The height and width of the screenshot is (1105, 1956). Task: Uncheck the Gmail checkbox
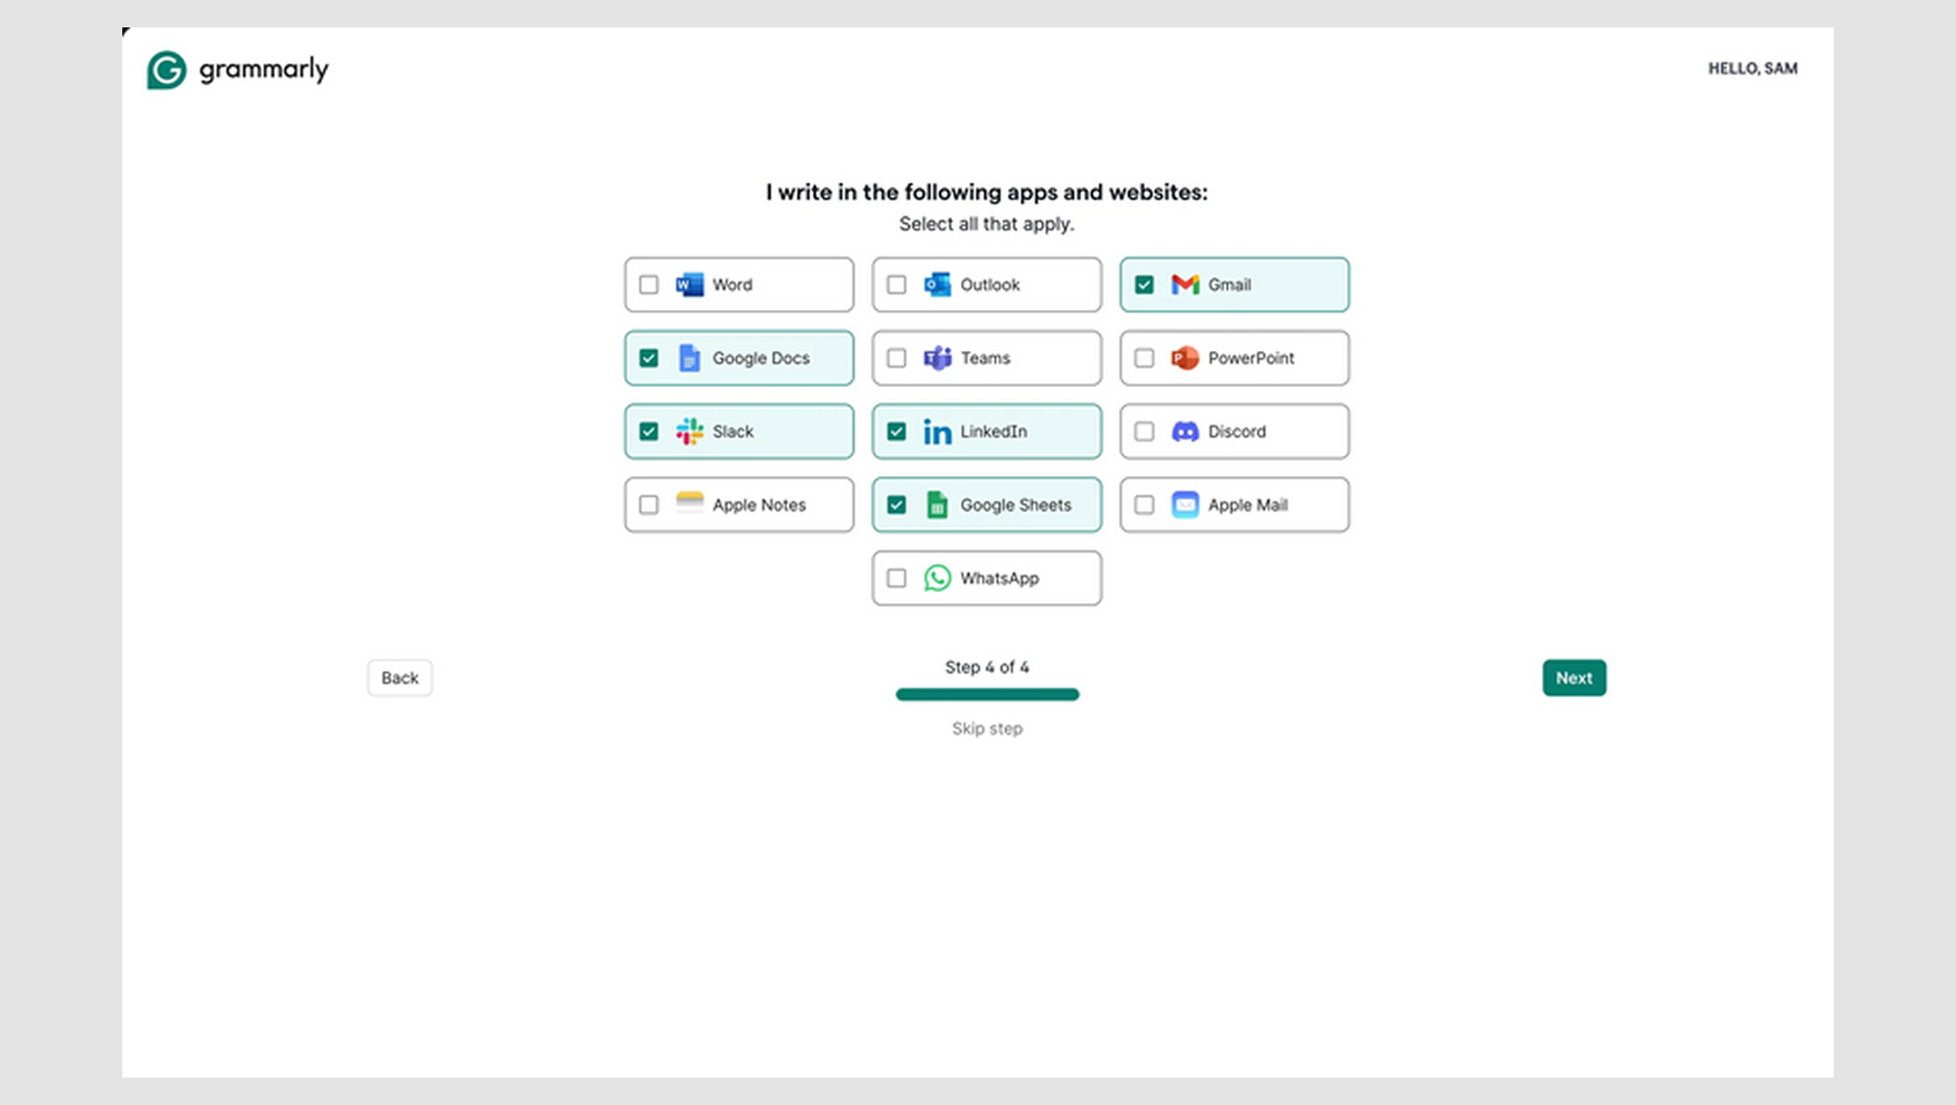pos(1144,285)
